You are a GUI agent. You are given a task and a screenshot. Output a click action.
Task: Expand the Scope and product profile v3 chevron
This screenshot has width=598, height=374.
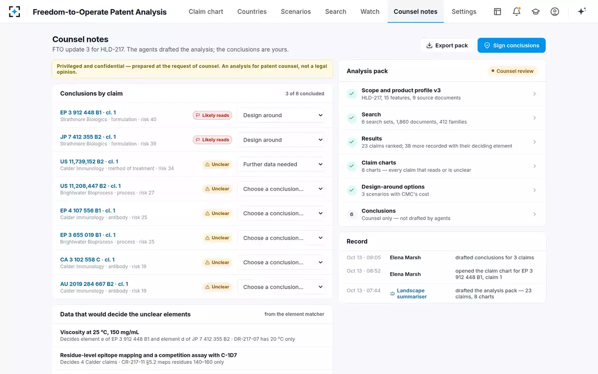point(535,94)
